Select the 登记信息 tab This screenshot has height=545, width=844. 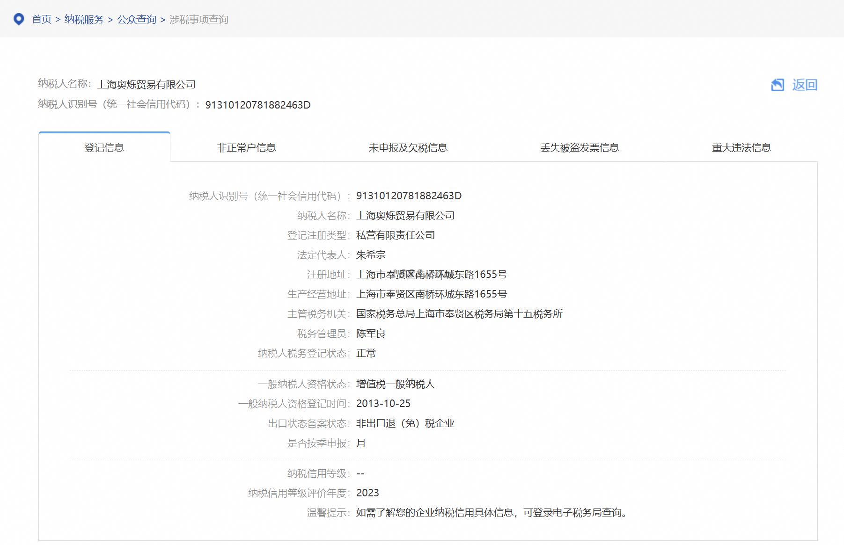[104, 147]
